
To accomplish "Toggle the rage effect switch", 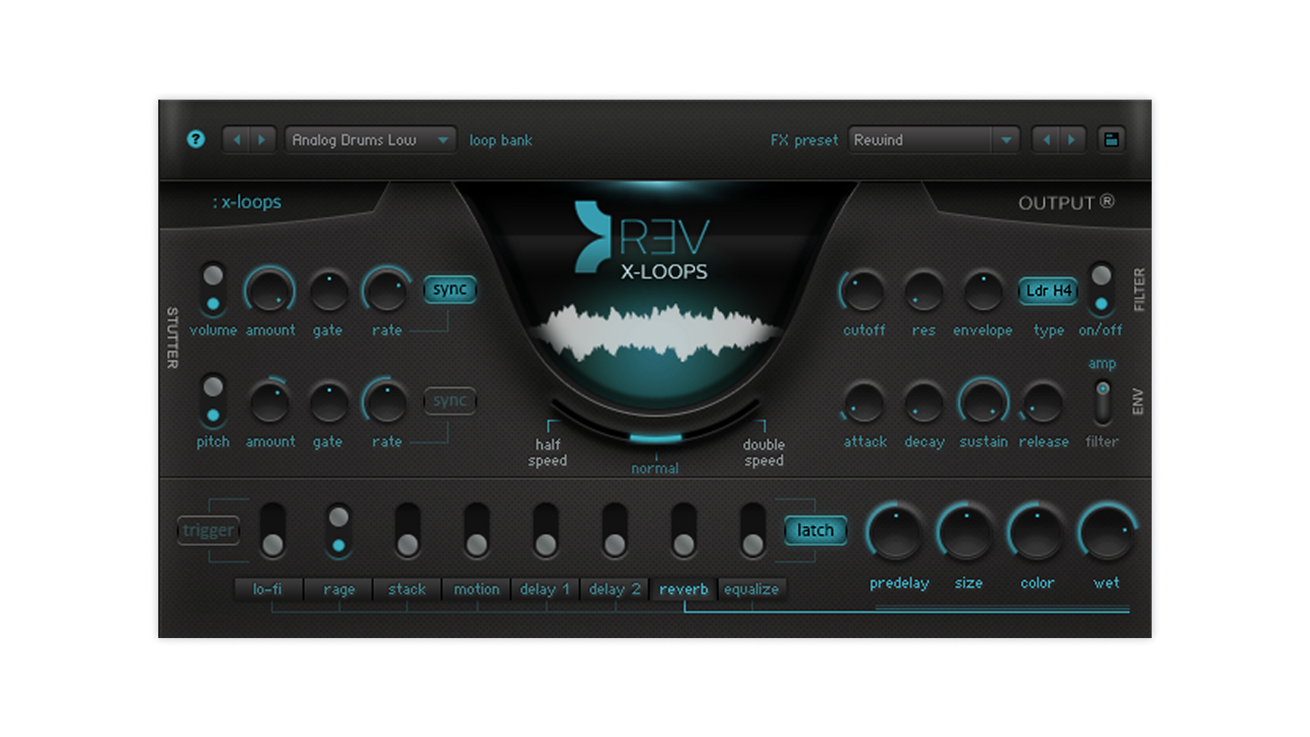I will [338, 531].
